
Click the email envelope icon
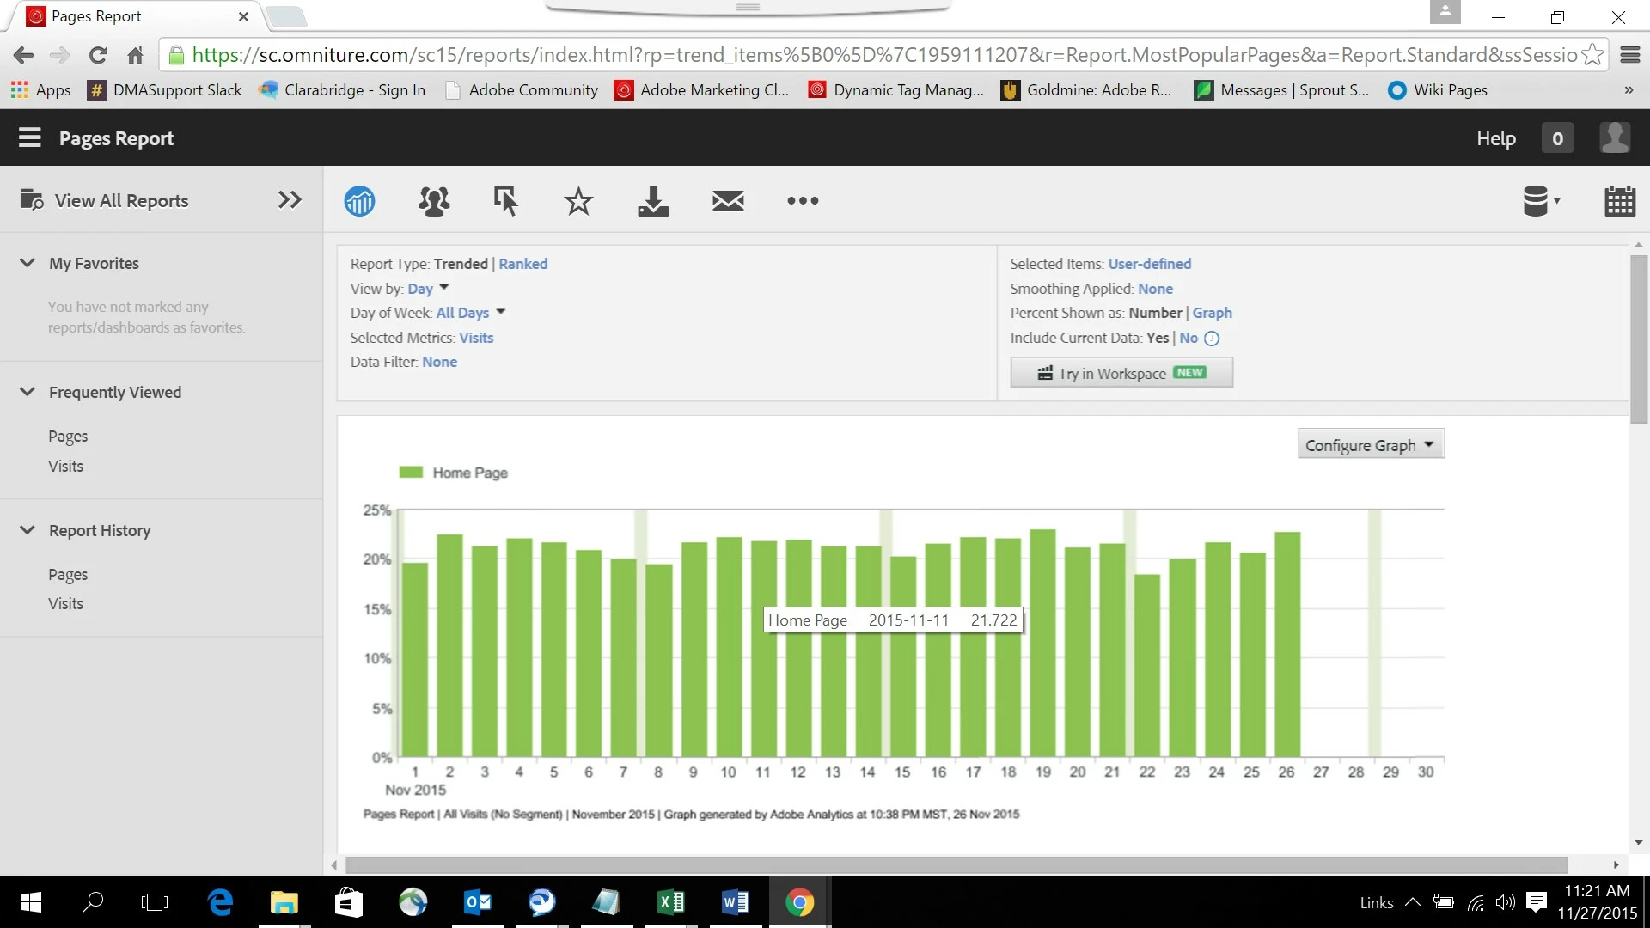point(728,201)
